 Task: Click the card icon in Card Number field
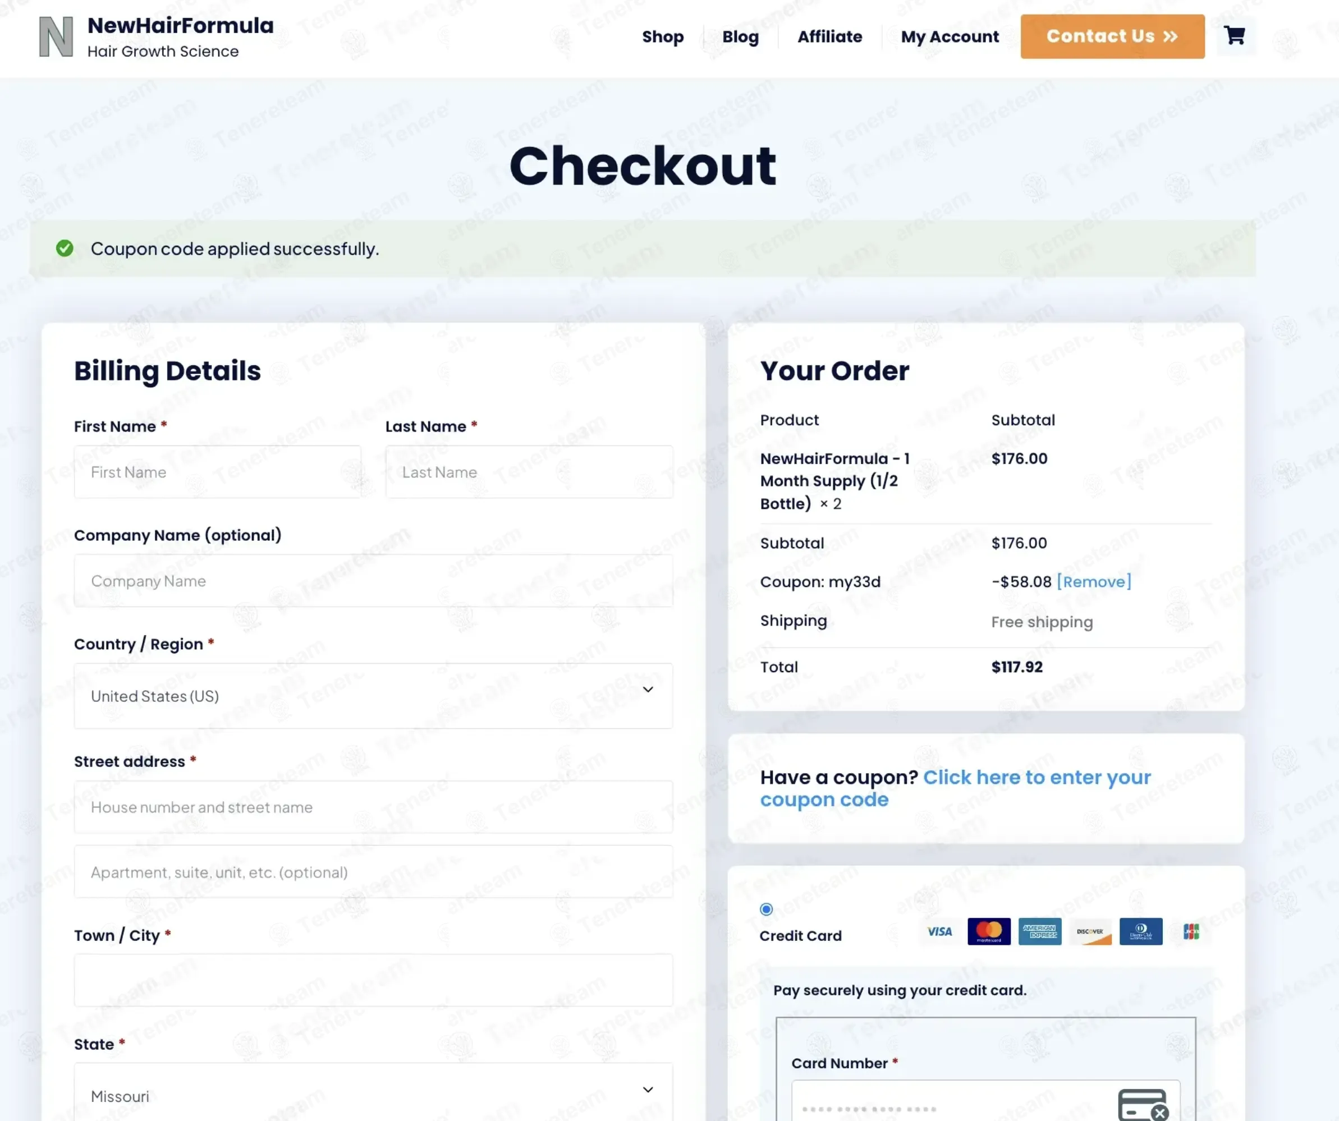click(1143, 1105)
